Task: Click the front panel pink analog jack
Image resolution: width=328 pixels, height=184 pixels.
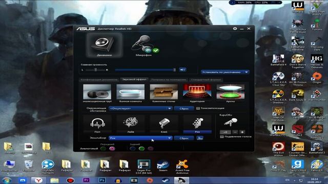Action: click(x=112, y=149)
